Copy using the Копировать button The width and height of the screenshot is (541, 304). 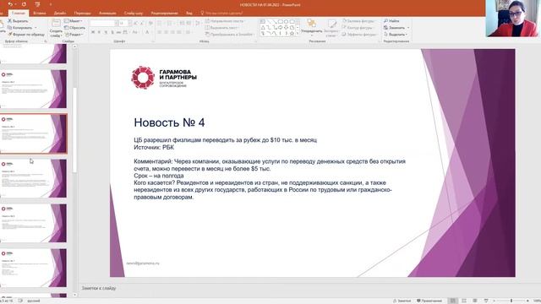click(x=20, y=28)
